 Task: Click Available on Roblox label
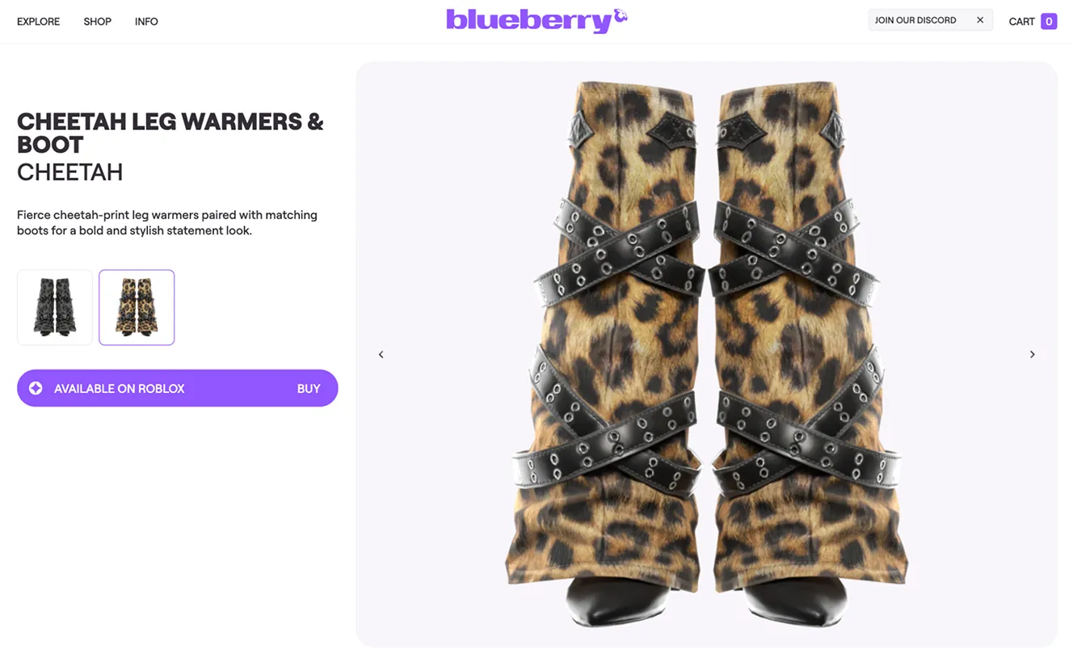point(120,389)
